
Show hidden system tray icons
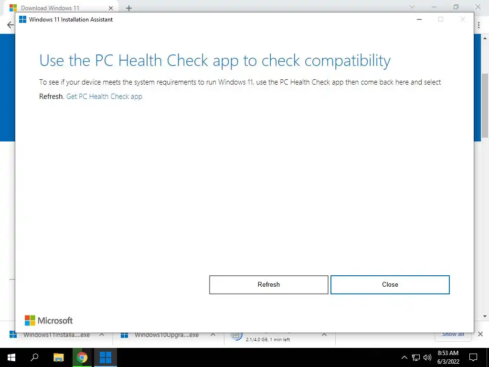click(404, 357)
